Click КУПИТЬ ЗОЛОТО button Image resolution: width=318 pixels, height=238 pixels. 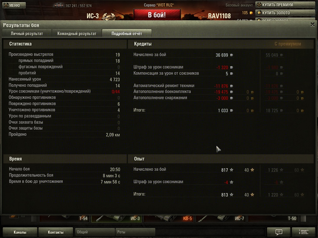pos(285,13)
